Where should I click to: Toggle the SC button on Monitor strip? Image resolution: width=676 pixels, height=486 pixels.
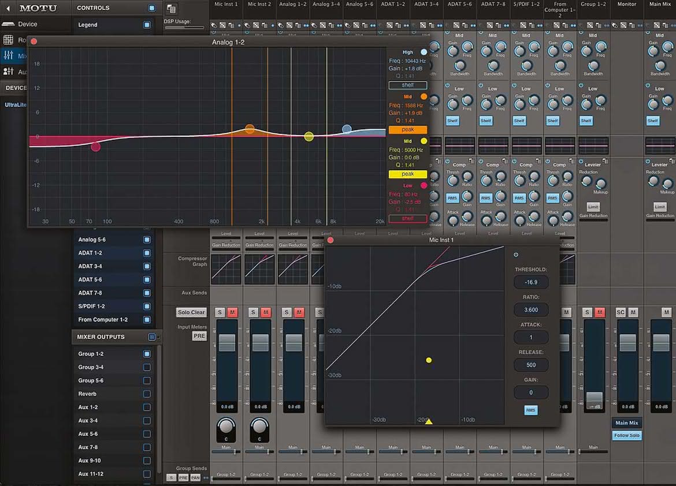pos(621,312)
